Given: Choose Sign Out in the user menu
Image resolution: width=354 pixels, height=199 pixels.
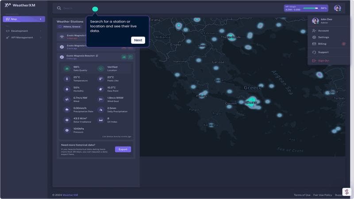Looking at the screenshot, I should pyautogui.click(x=323, y=61).
